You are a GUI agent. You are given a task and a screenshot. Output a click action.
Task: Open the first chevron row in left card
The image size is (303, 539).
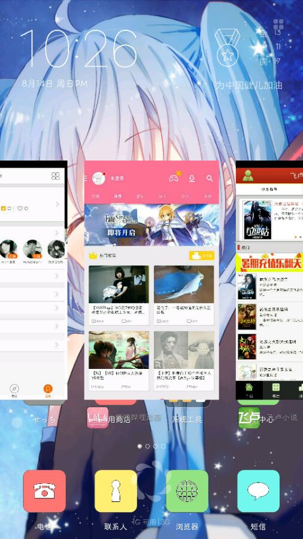click(32, 204)
